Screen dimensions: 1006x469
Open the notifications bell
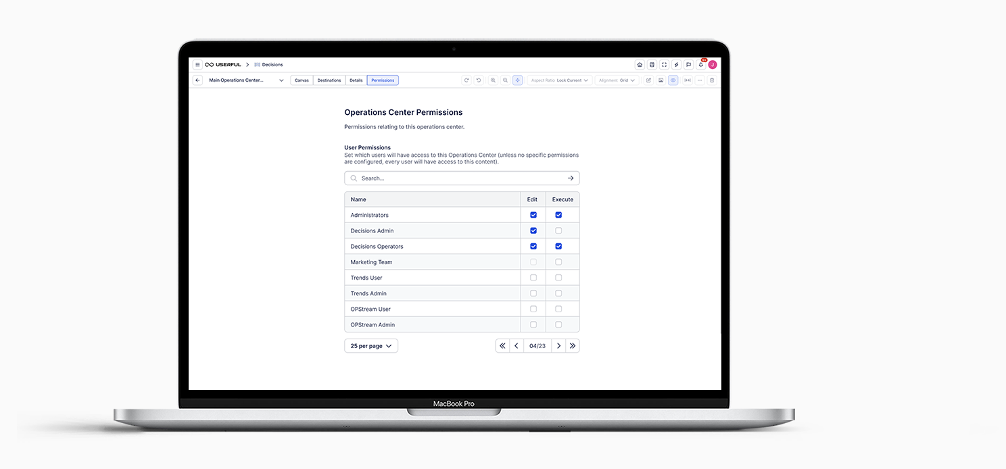[x=700, y=65]
